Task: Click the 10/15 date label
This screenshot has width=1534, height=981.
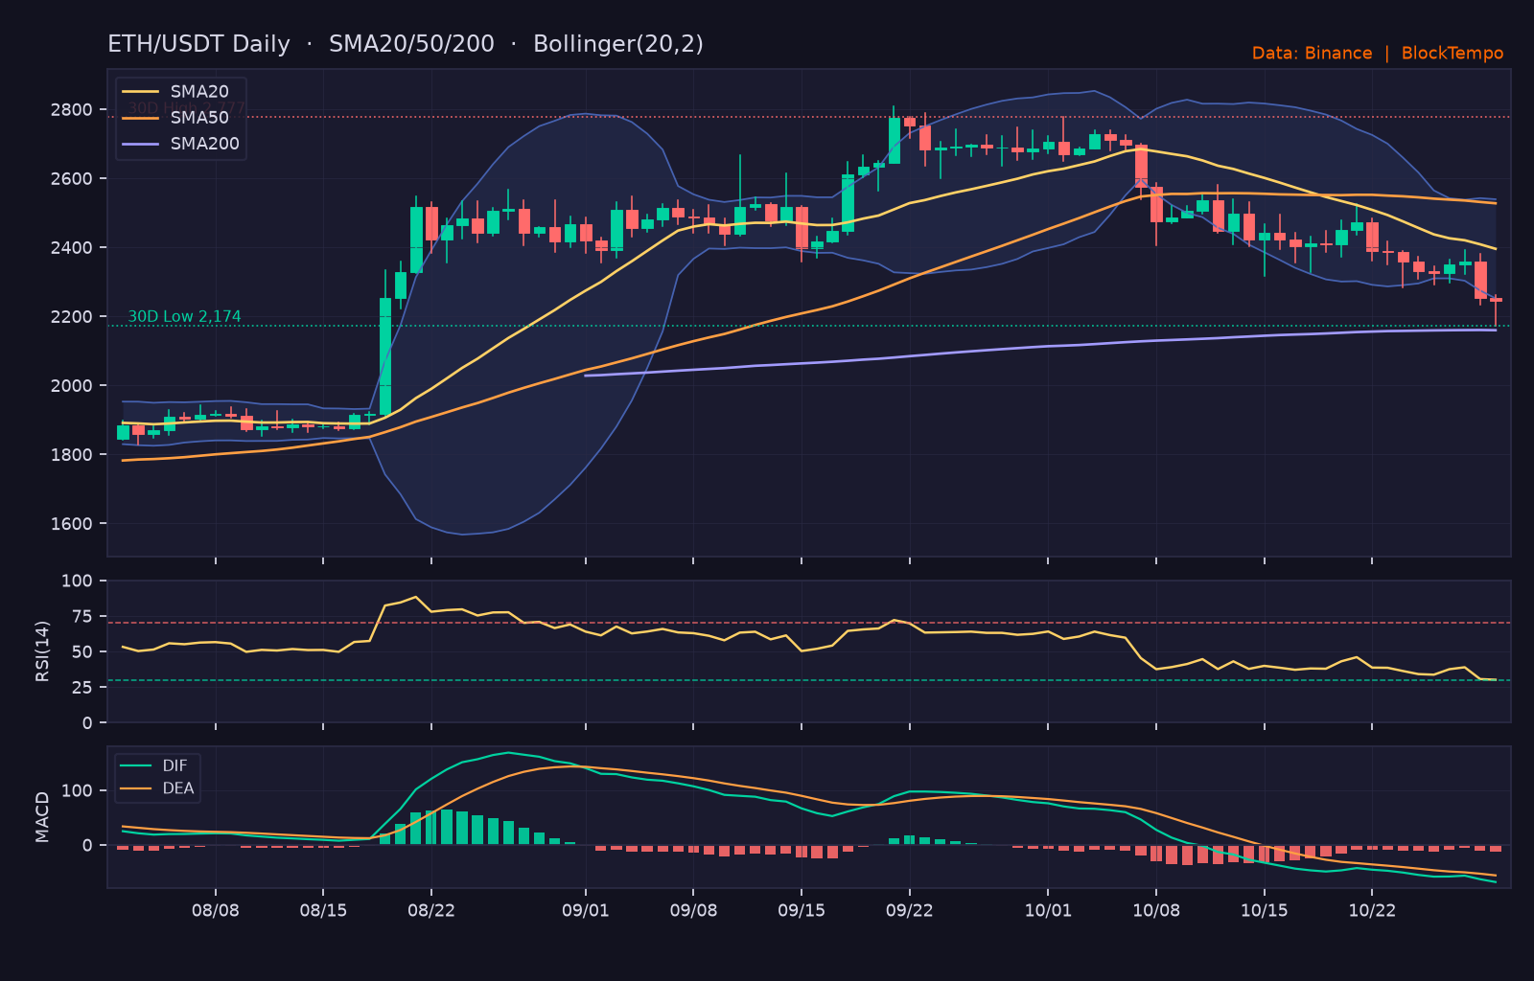Action: (1265, 910)
